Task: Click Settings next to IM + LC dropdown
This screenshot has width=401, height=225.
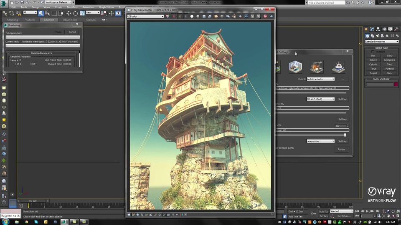Action: [x=343, y=99]
